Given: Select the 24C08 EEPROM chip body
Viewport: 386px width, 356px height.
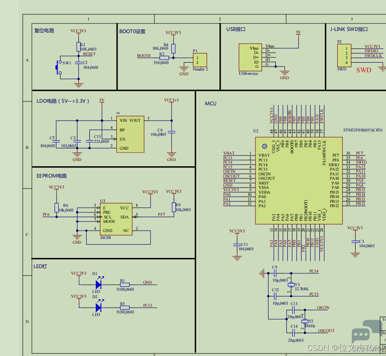Looking at the screenshot, I should tap(116, 219).
